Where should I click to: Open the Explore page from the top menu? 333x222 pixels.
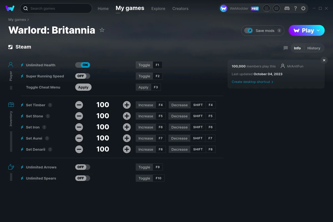point(158,9)
